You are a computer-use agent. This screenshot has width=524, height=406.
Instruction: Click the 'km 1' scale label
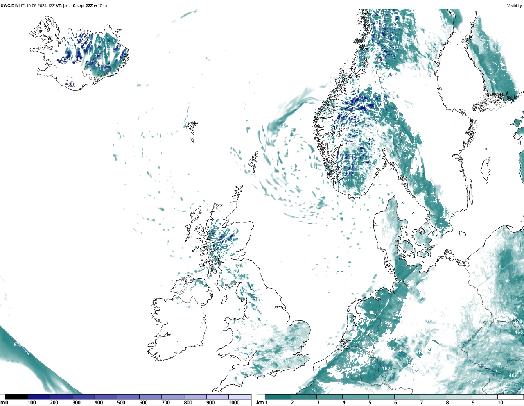coord(262,403)
